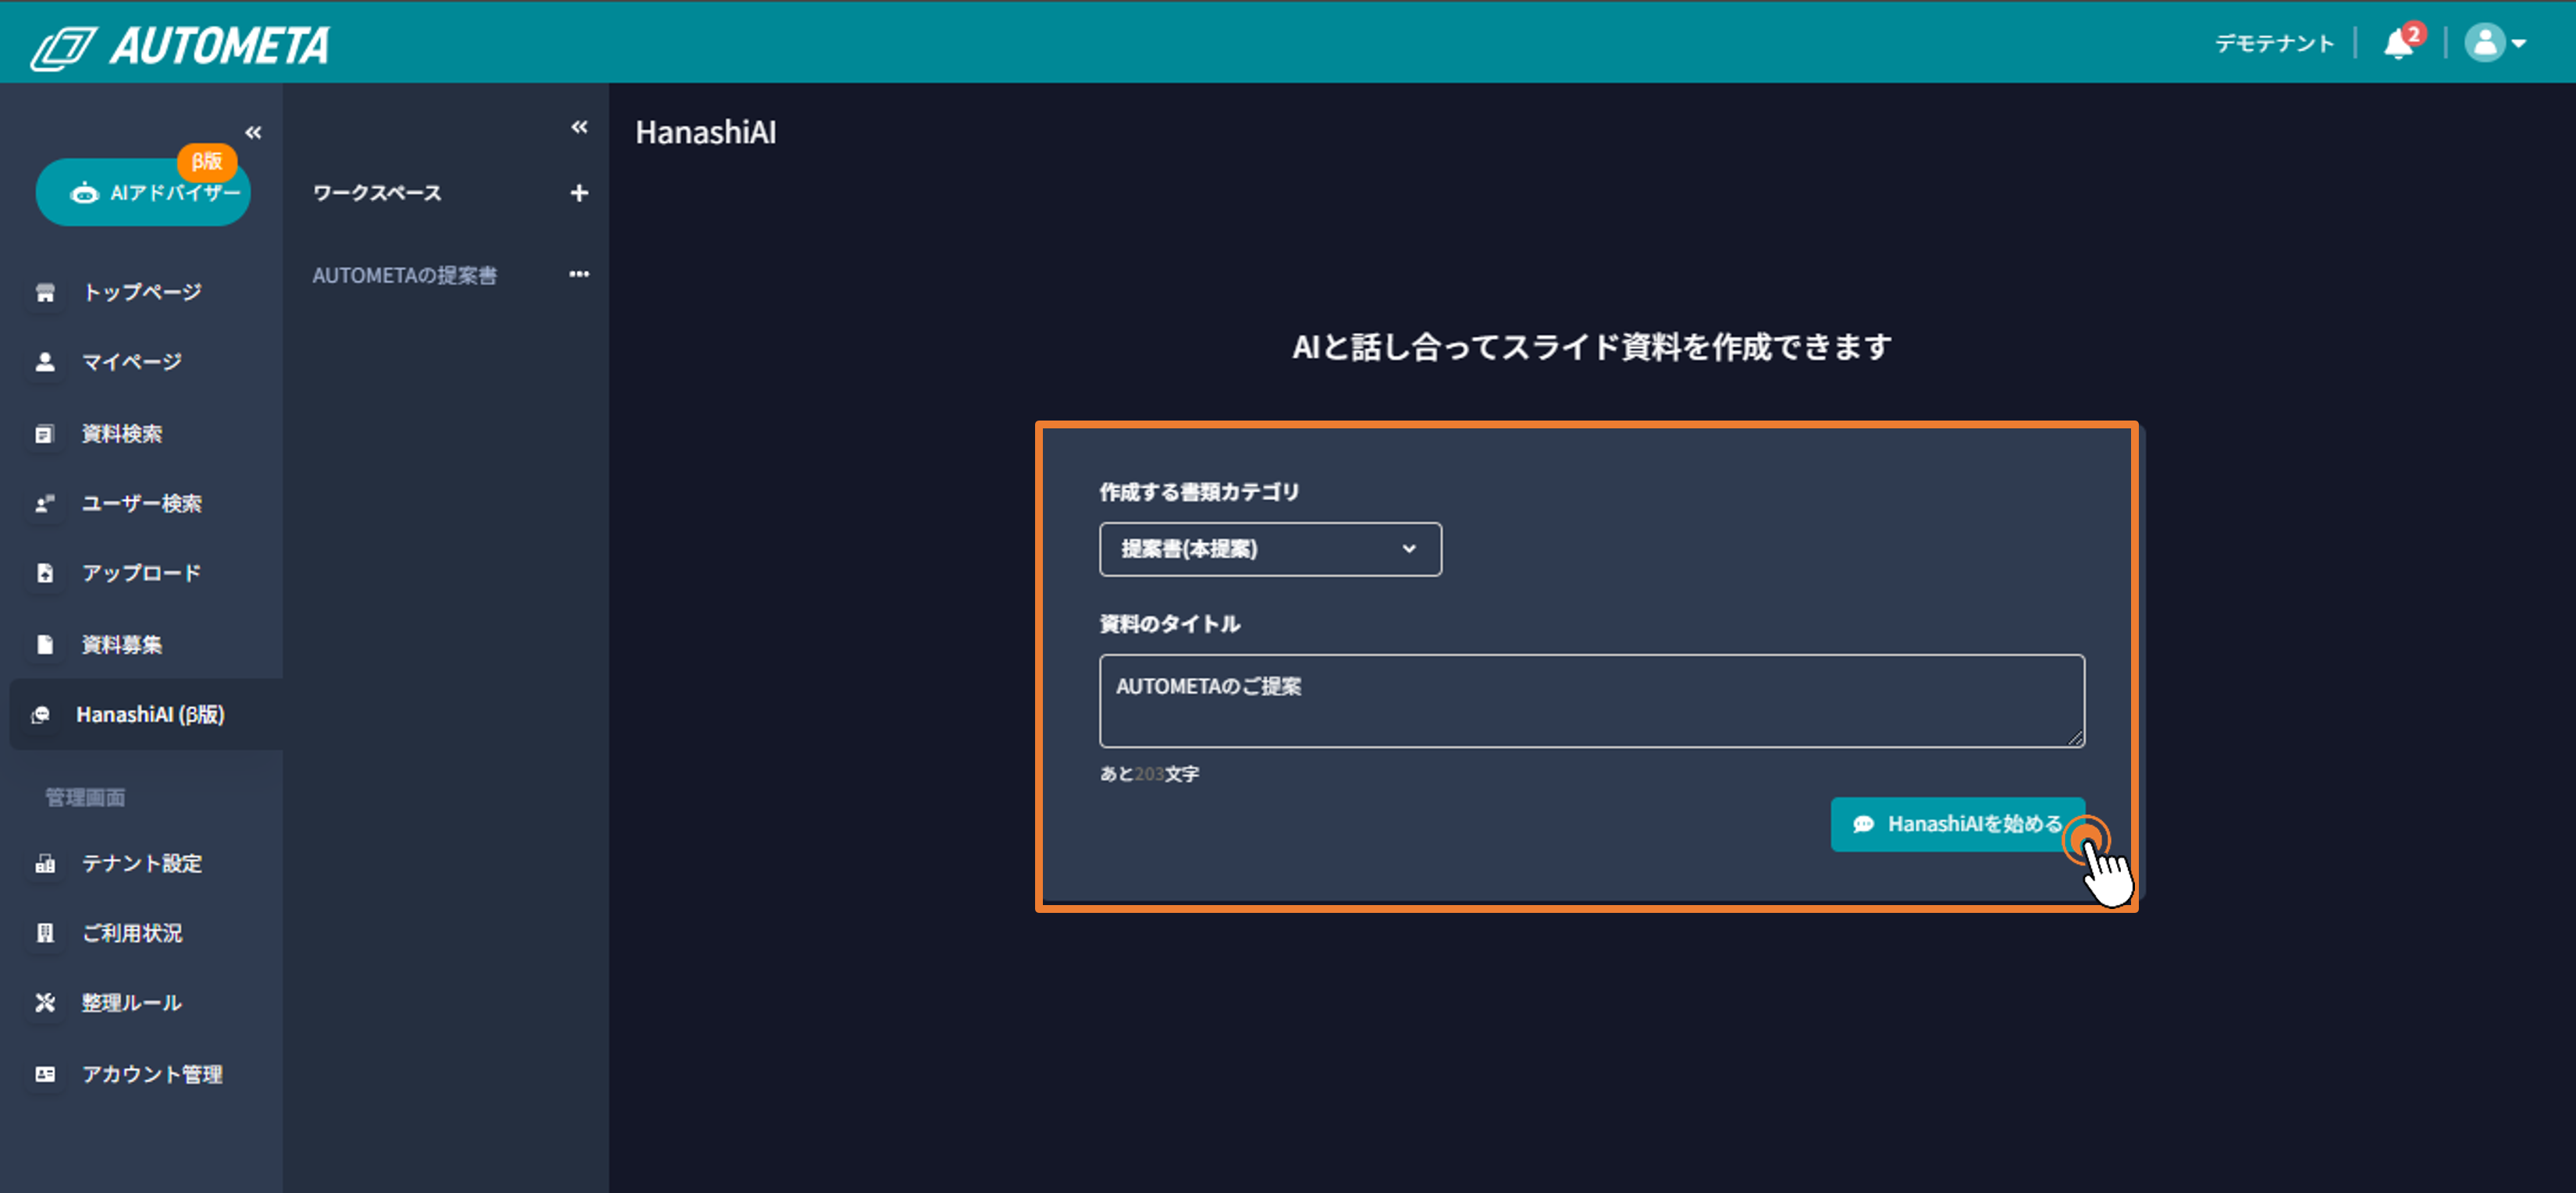Start with HanashiAIを始める button
This screenshot has width=2576, height=1193.
point(1957,824)
